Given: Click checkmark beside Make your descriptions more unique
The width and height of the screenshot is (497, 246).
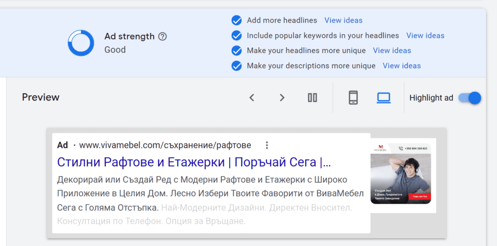Looking at the screenshot, I should click(236, 66).
